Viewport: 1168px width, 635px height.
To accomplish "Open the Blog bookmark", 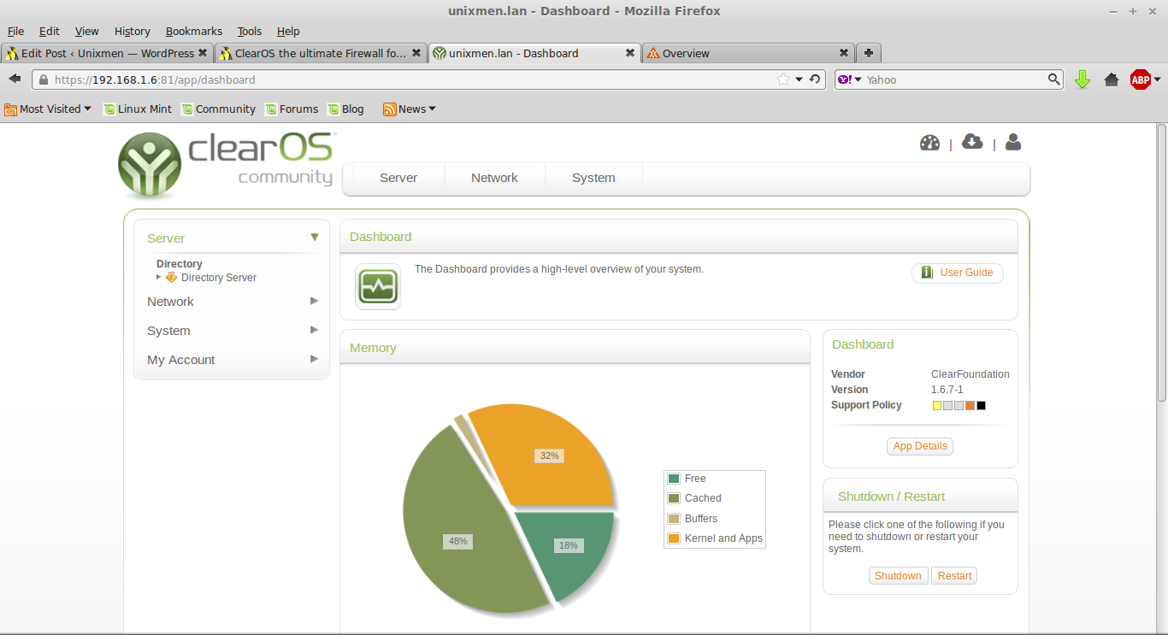I will [345, 109].
